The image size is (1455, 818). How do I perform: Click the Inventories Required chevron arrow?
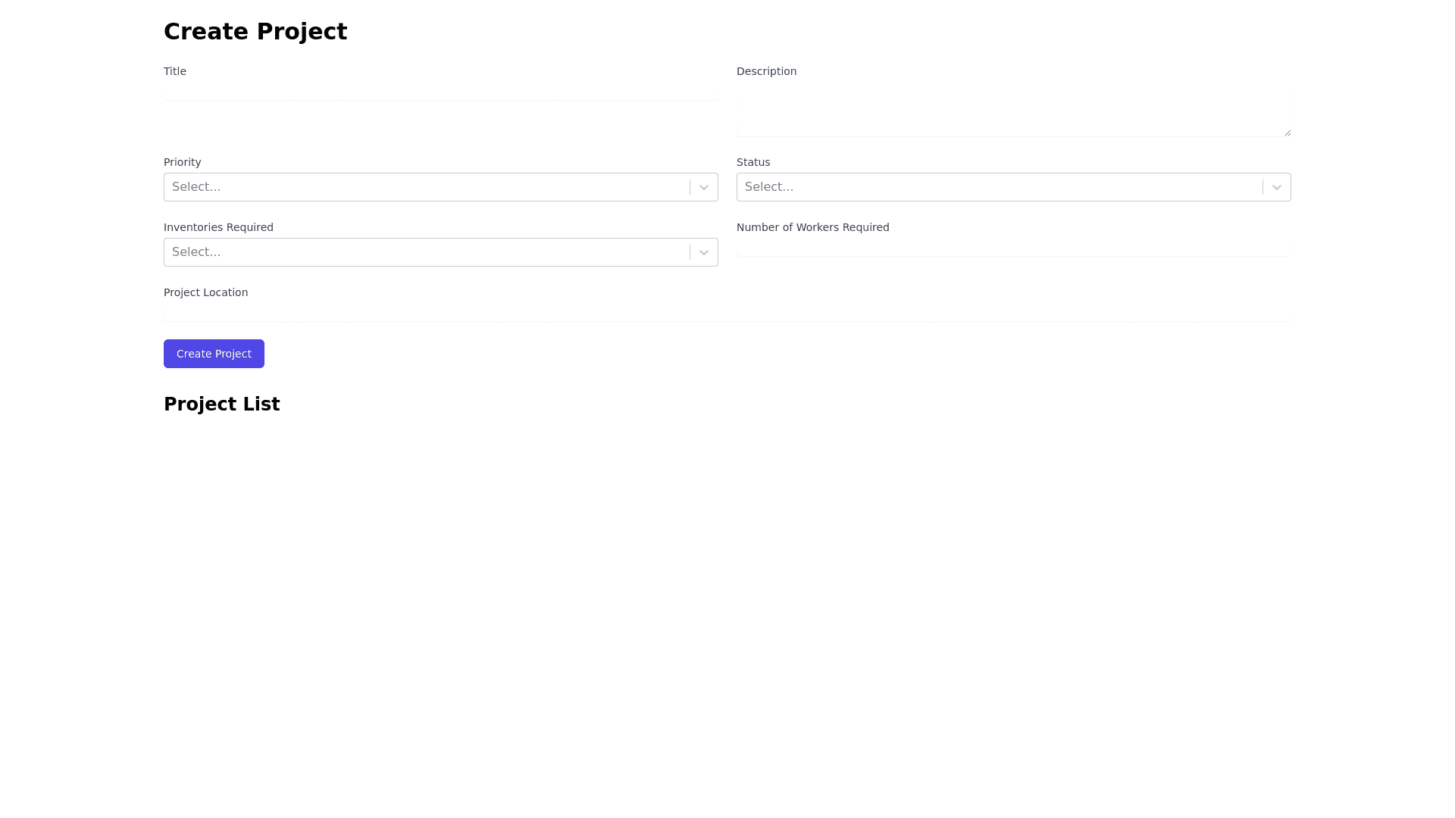(704, 252)
